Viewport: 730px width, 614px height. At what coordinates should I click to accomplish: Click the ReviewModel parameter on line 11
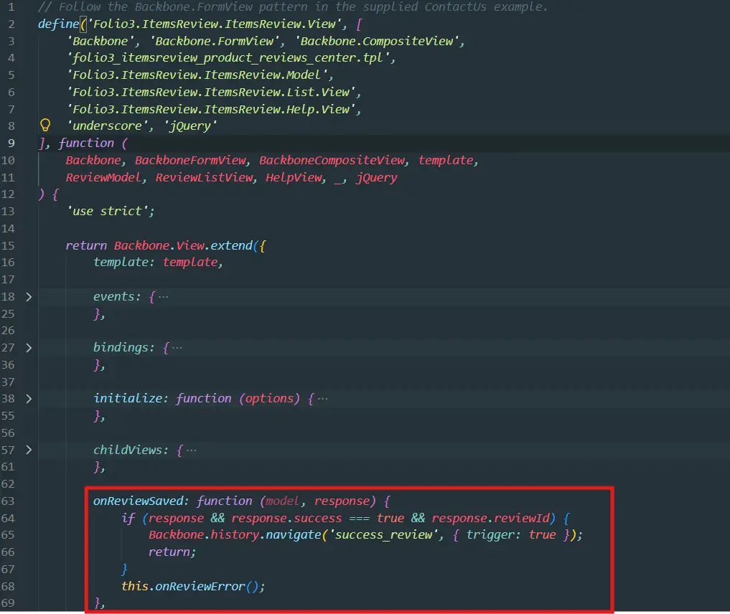click(104, 178)
